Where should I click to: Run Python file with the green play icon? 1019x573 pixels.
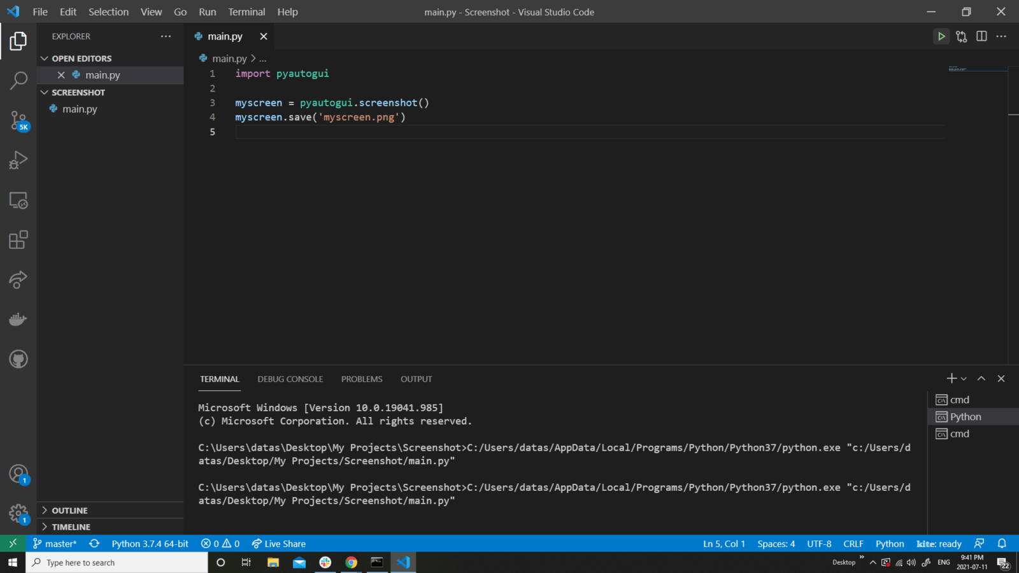coord(941,36)
